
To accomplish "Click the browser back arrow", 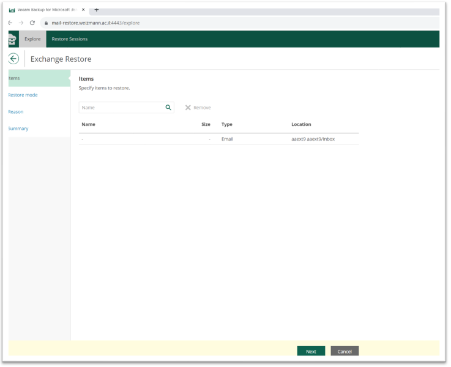I will tap(10, 23).
